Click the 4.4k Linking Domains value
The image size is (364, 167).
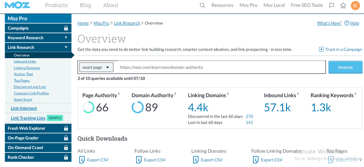click(x=198, y=107)
